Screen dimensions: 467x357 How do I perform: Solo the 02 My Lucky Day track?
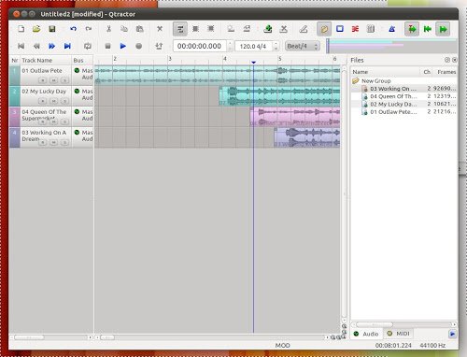pyautogui.click(x=64, y=101)
